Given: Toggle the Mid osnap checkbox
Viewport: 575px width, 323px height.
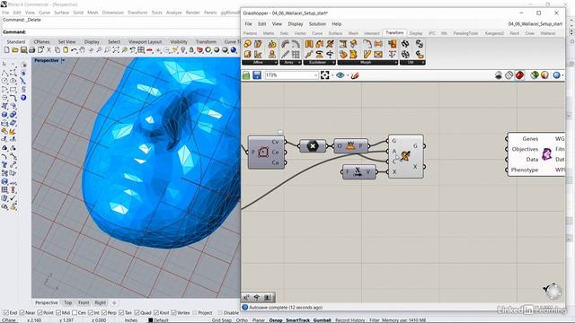Looking at the screenshot, I should [x=58, y=313].
